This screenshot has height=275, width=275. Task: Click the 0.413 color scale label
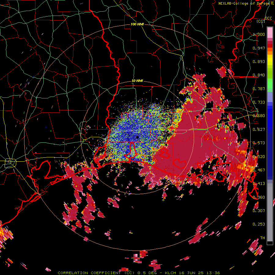[x=259, y=184]
